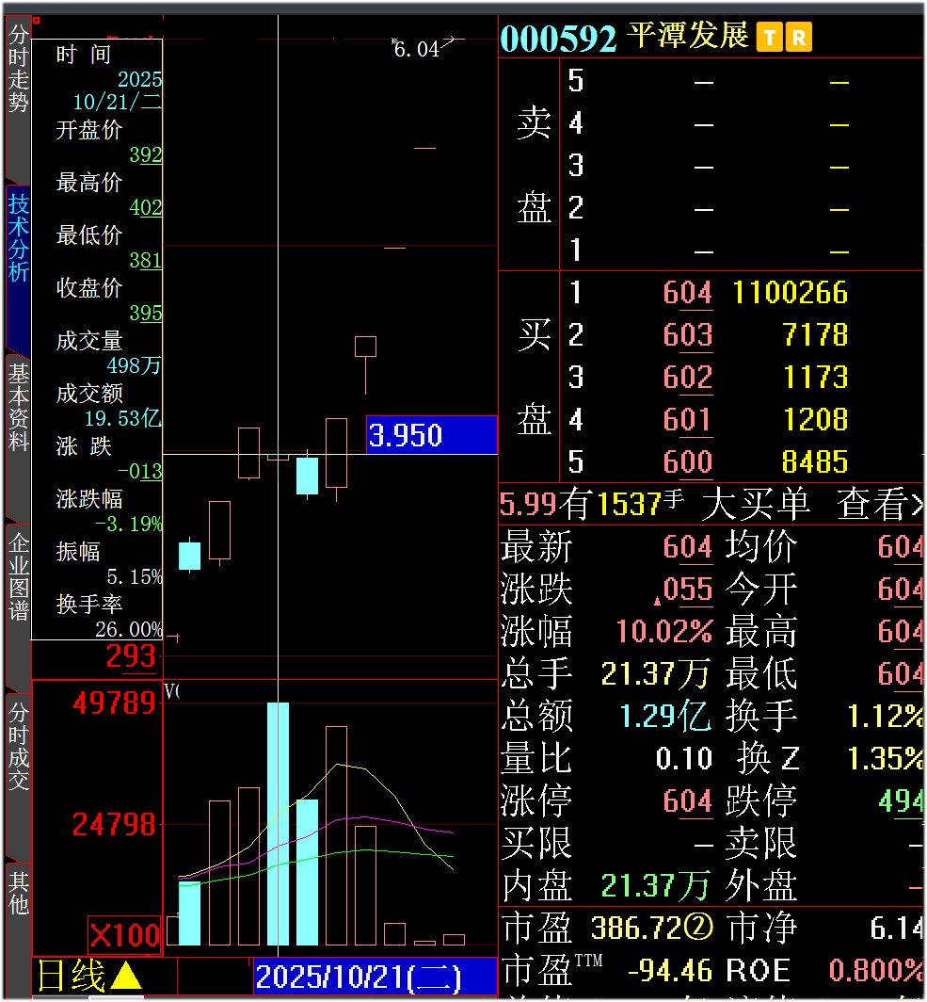Click the 5.99有1537手 order notice
927x1002 pixels.
pyautogui.click(x=591, y=504)
